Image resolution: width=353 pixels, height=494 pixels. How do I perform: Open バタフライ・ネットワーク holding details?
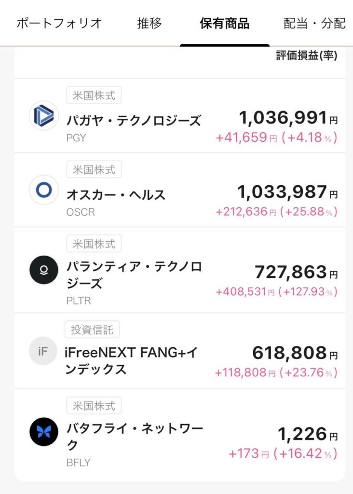[x=134, y=436]
